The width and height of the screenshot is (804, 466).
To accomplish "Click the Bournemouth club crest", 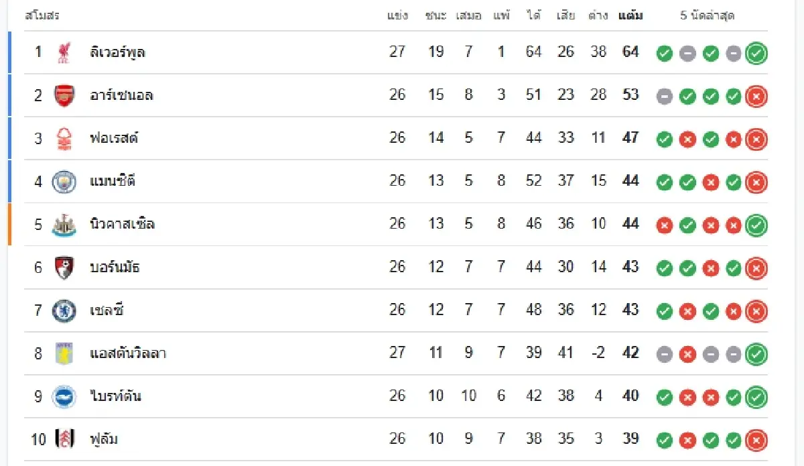I will (x=64, y=268).
